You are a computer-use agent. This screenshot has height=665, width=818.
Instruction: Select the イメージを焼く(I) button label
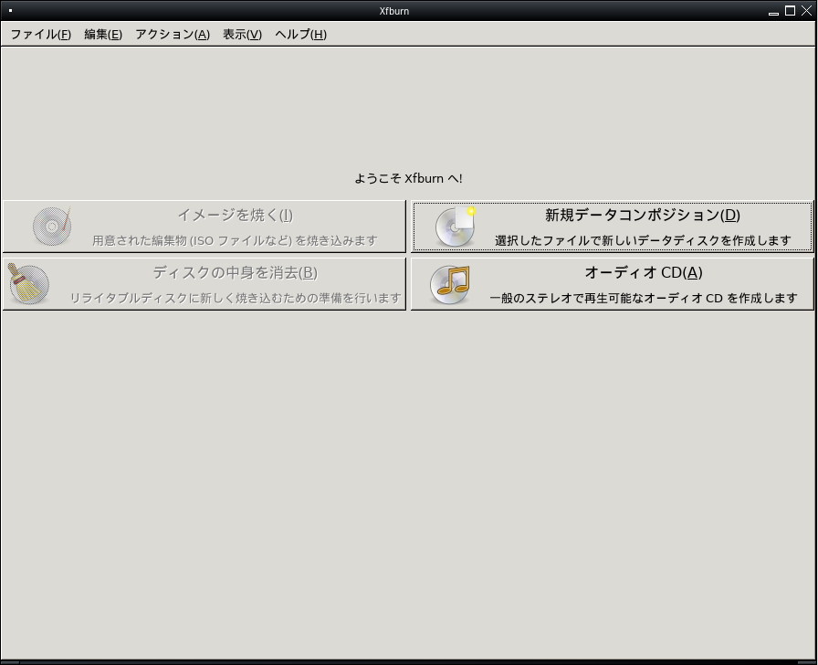(x=235, y=215)
